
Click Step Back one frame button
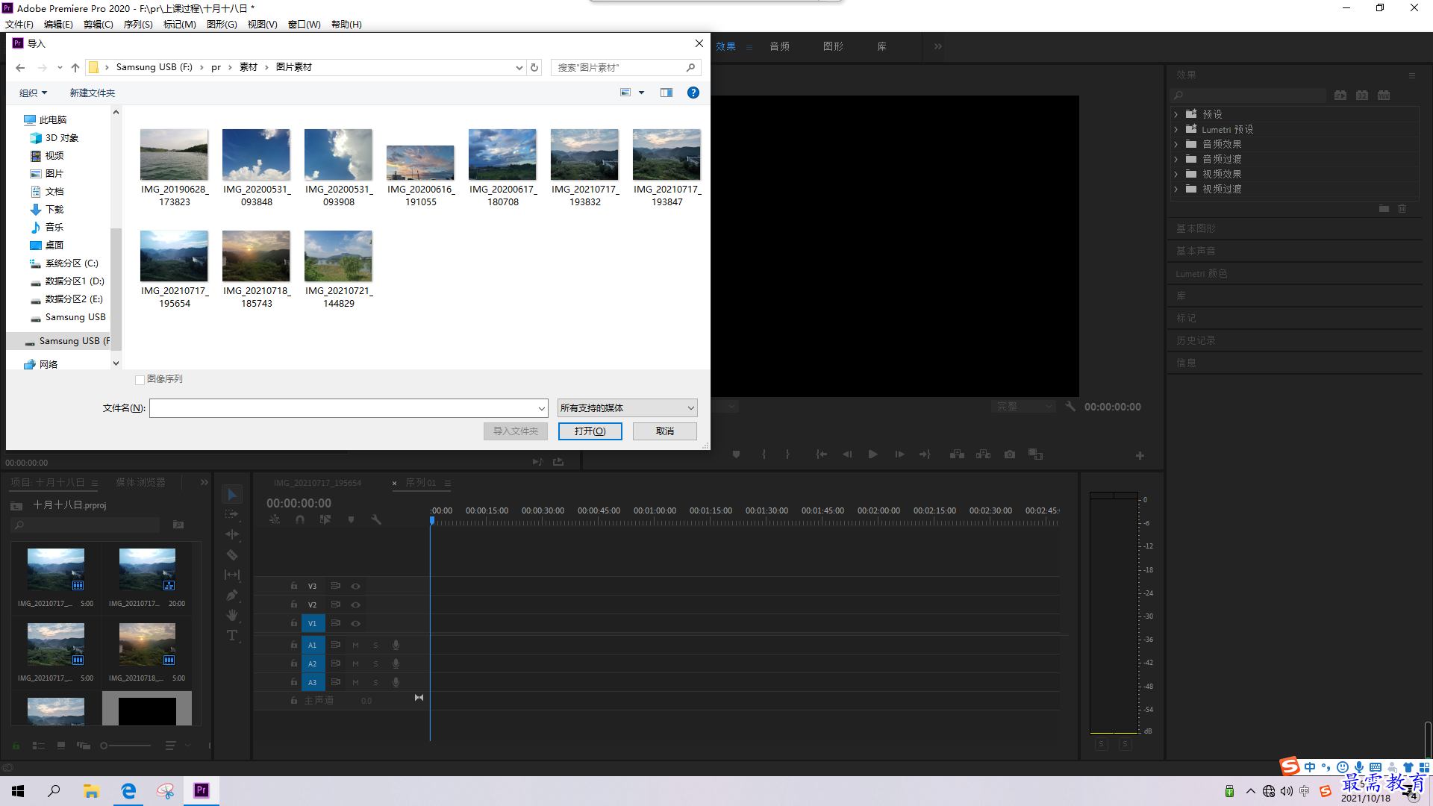pyautogui.click(x=847, y=454)
